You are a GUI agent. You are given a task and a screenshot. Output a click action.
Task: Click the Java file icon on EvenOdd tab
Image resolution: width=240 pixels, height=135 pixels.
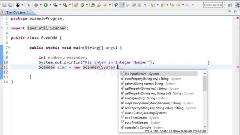[x=2, y=12]
